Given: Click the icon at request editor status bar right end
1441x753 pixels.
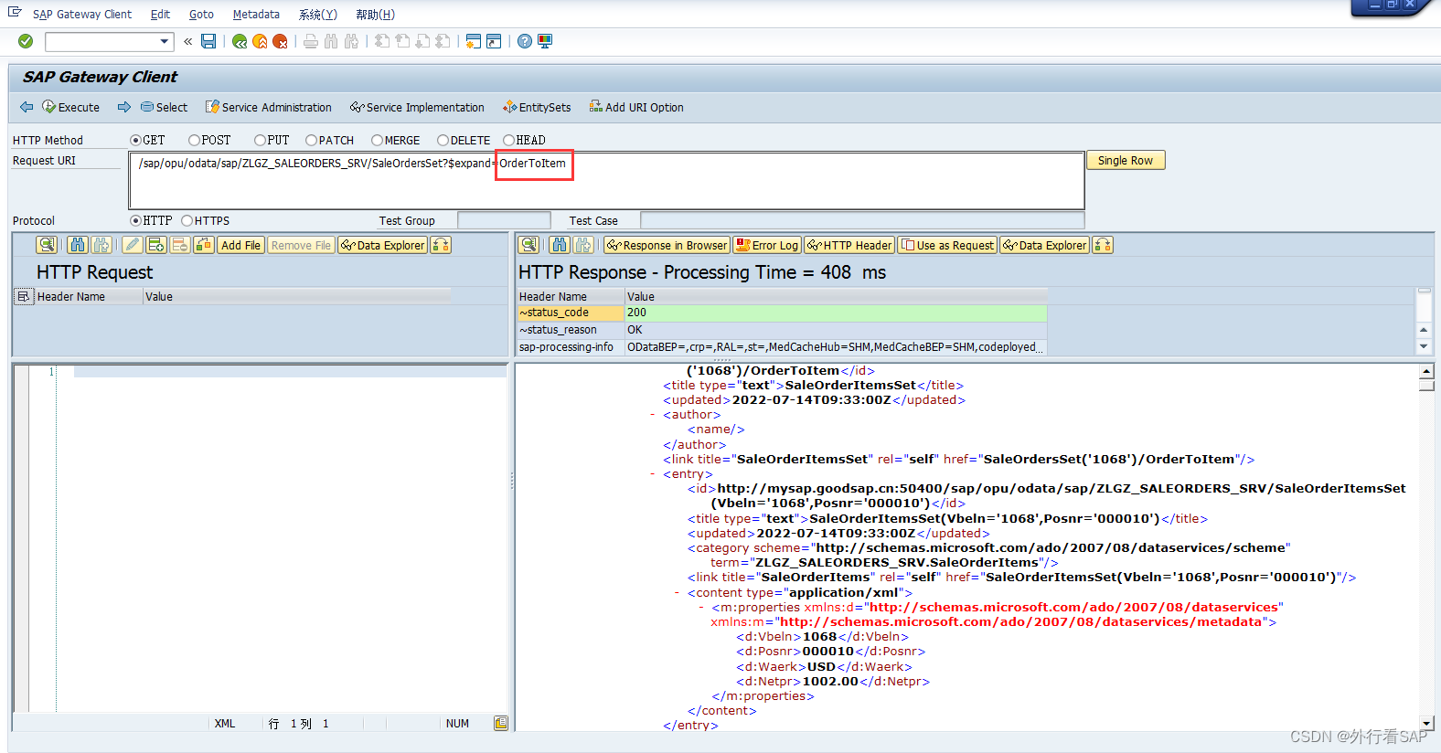Looking at the screenshot, I should [x=501, y=724].
